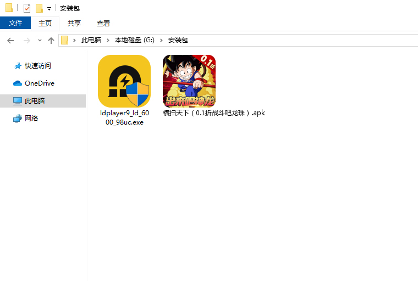Select 网络 in the navigation pane
Viewport: 418px width, 281px height.
31,119
